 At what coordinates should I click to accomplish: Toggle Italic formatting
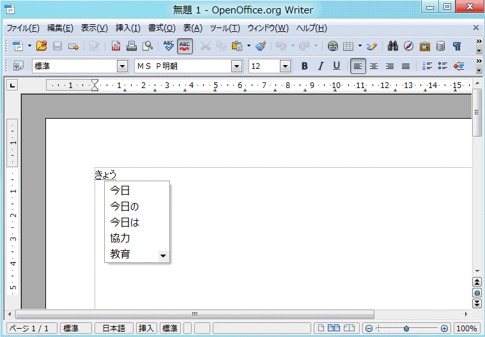point(321,66)
